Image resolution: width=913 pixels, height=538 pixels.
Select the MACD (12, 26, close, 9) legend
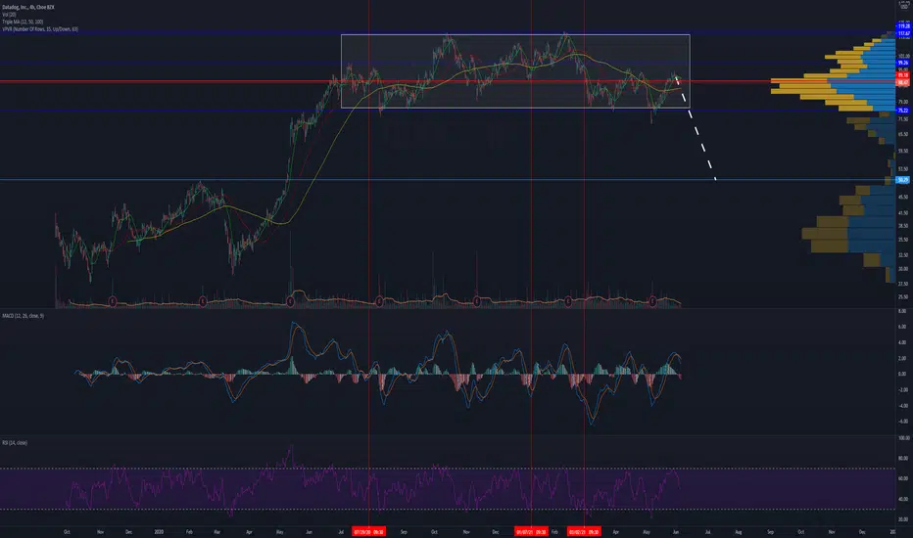pos(23,316)
